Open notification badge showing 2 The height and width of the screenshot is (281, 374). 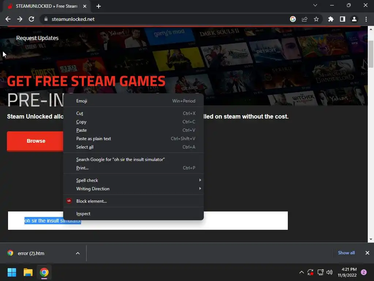364,272
